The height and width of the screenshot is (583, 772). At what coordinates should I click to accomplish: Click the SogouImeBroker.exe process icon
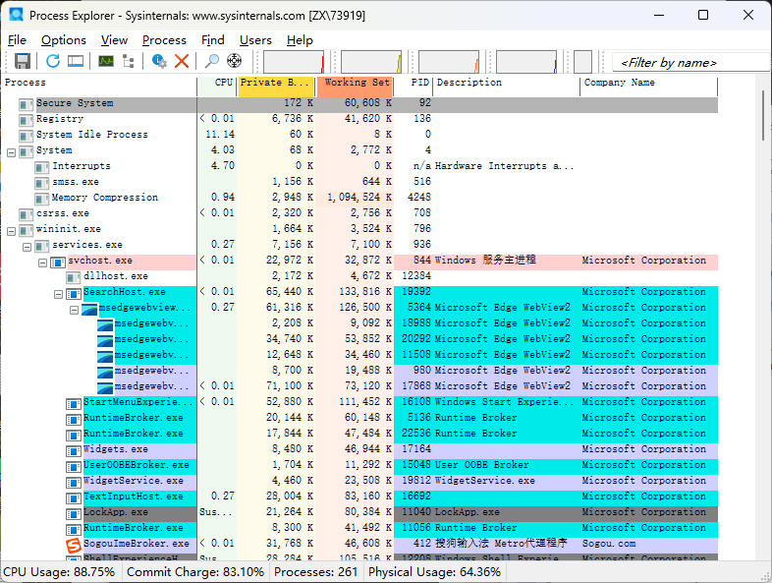pos(74,545)
